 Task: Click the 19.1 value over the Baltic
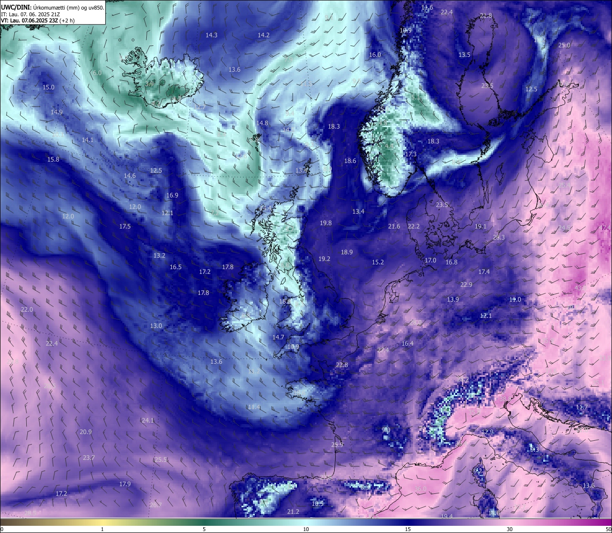tap(481, 226)
